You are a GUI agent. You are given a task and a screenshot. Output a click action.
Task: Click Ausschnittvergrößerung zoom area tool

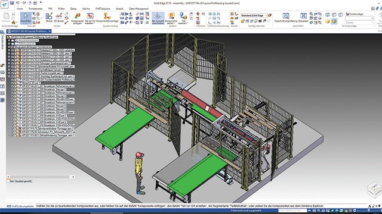[286, 18]
